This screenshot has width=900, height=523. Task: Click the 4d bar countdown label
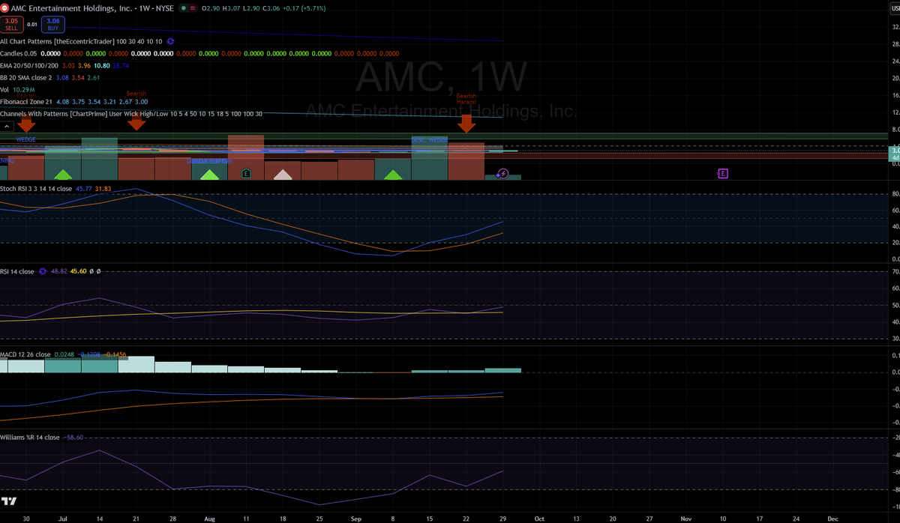[x=894, y=157]
